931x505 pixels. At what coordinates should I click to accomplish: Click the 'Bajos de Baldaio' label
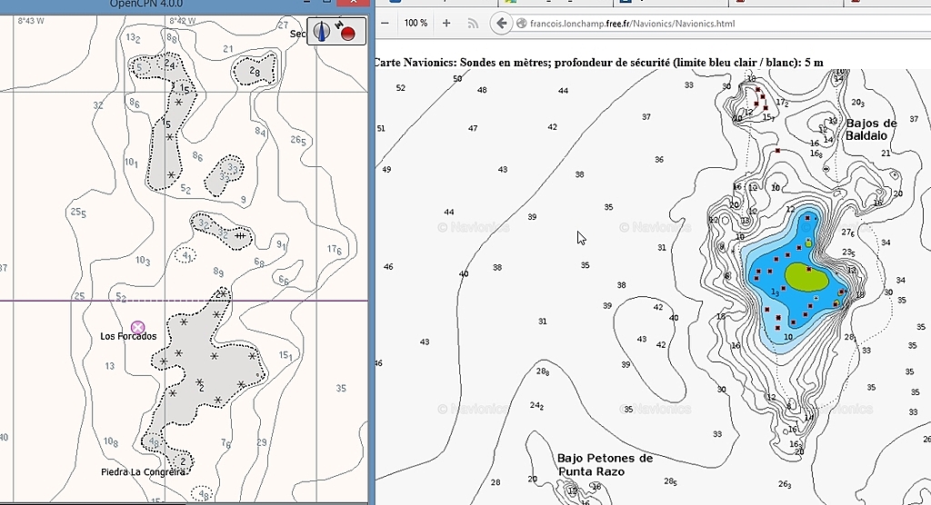pos(870,129)
